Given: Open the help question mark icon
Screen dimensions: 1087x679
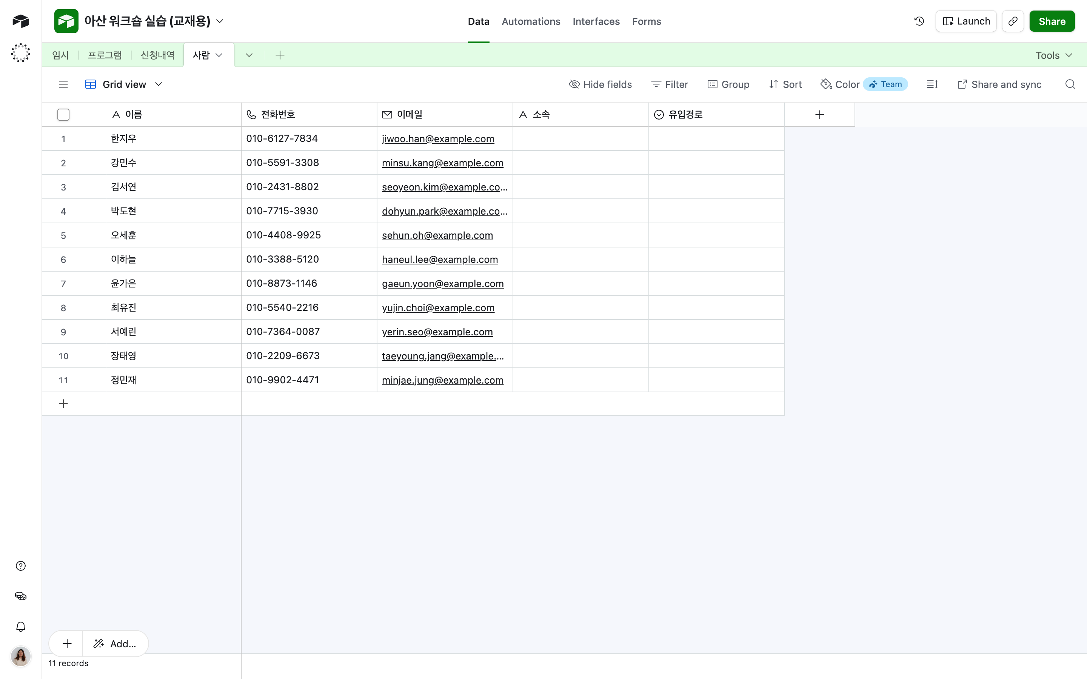Looking at the screenshot, I should (21, 566).
